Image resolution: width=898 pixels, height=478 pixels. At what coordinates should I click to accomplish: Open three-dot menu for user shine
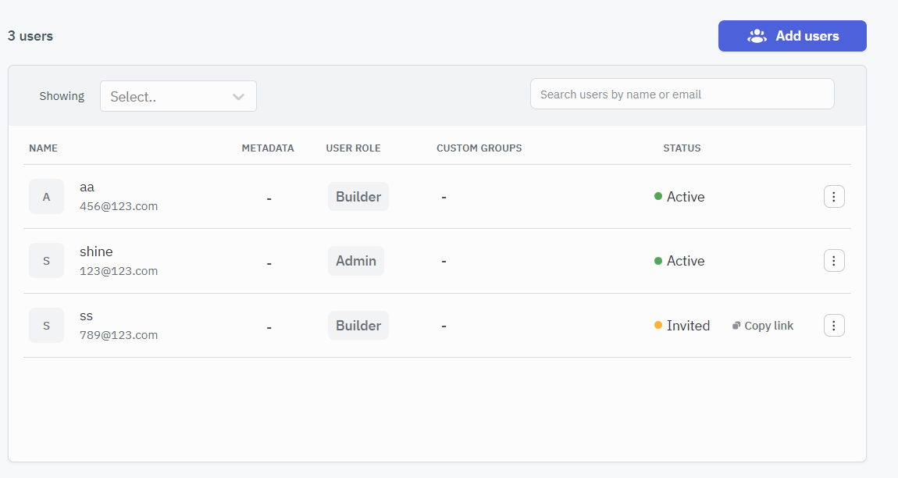click(834, 261)
